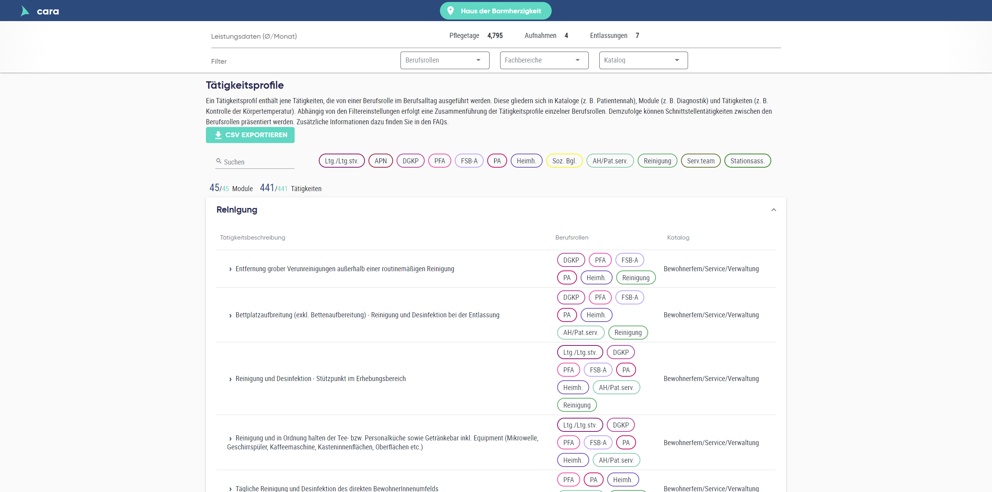Click Reinigung chip in Stützpunkt row
The image size is (992, 492).
pos(577,405)
